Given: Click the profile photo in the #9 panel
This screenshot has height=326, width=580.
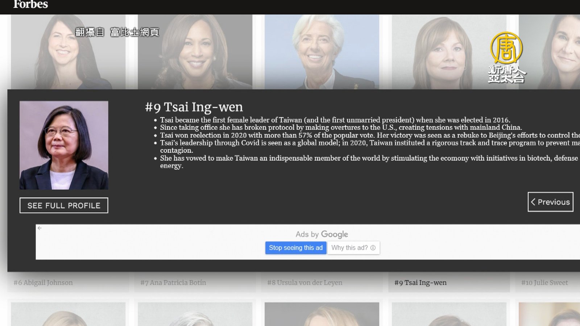Looking at the screenshot, I should tap(64, 145).
